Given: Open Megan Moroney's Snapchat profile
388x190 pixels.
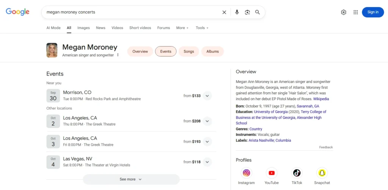Looking at the screenshot, I should [x=322, y=173].
